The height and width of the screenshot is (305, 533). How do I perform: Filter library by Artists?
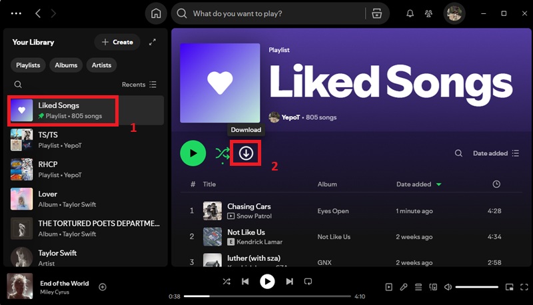click(x=101, y=65)
